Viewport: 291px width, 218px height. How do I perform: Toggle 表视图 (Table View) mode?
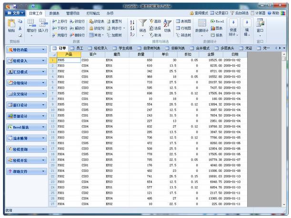[x=183, y=21]
